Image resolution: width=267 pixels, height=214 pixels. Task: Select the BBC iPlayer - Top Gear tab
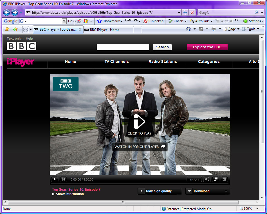coord(55,29)
